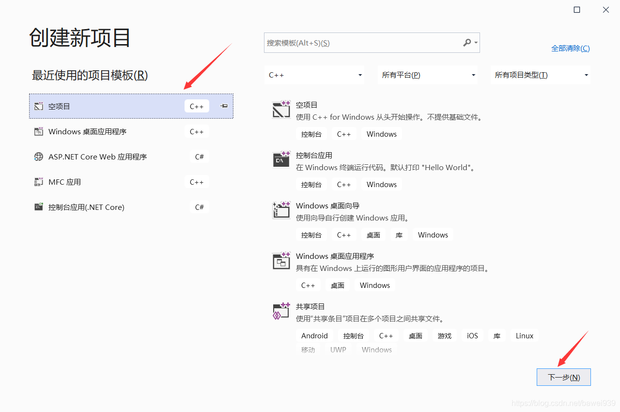Click the Linux tag under 共享项目
Screen dimensions: 620x412
(x=525, y=336)
